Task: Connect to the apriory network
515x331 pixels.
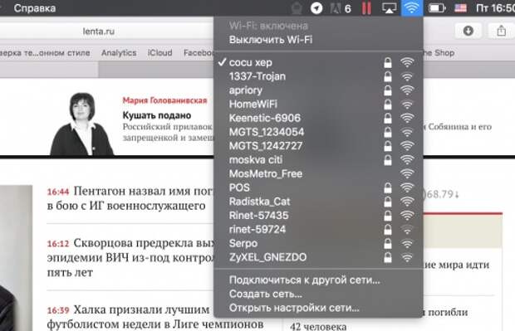Action: coord(318,90)
